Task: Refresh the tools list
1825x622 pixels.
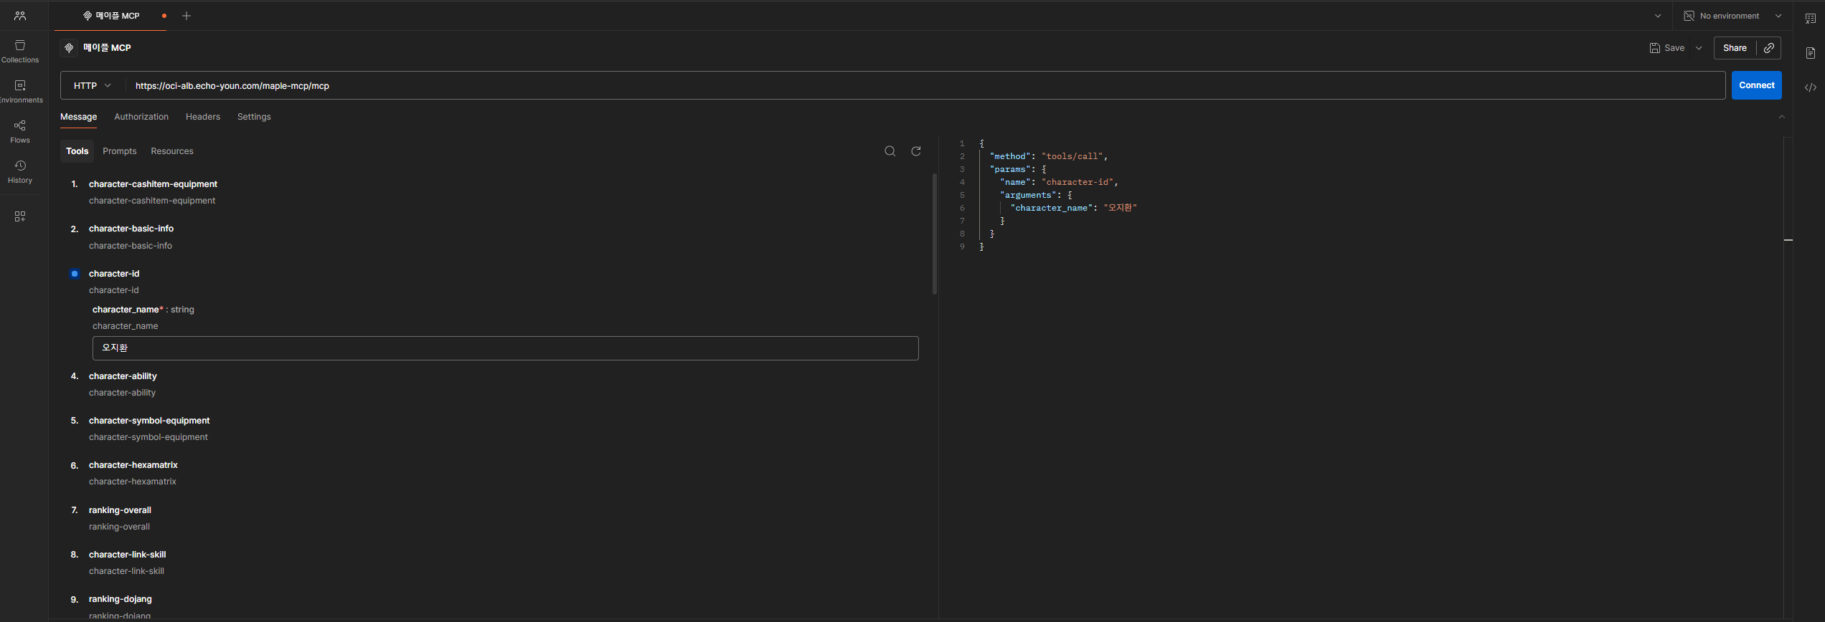Action: tap(916, 151)
